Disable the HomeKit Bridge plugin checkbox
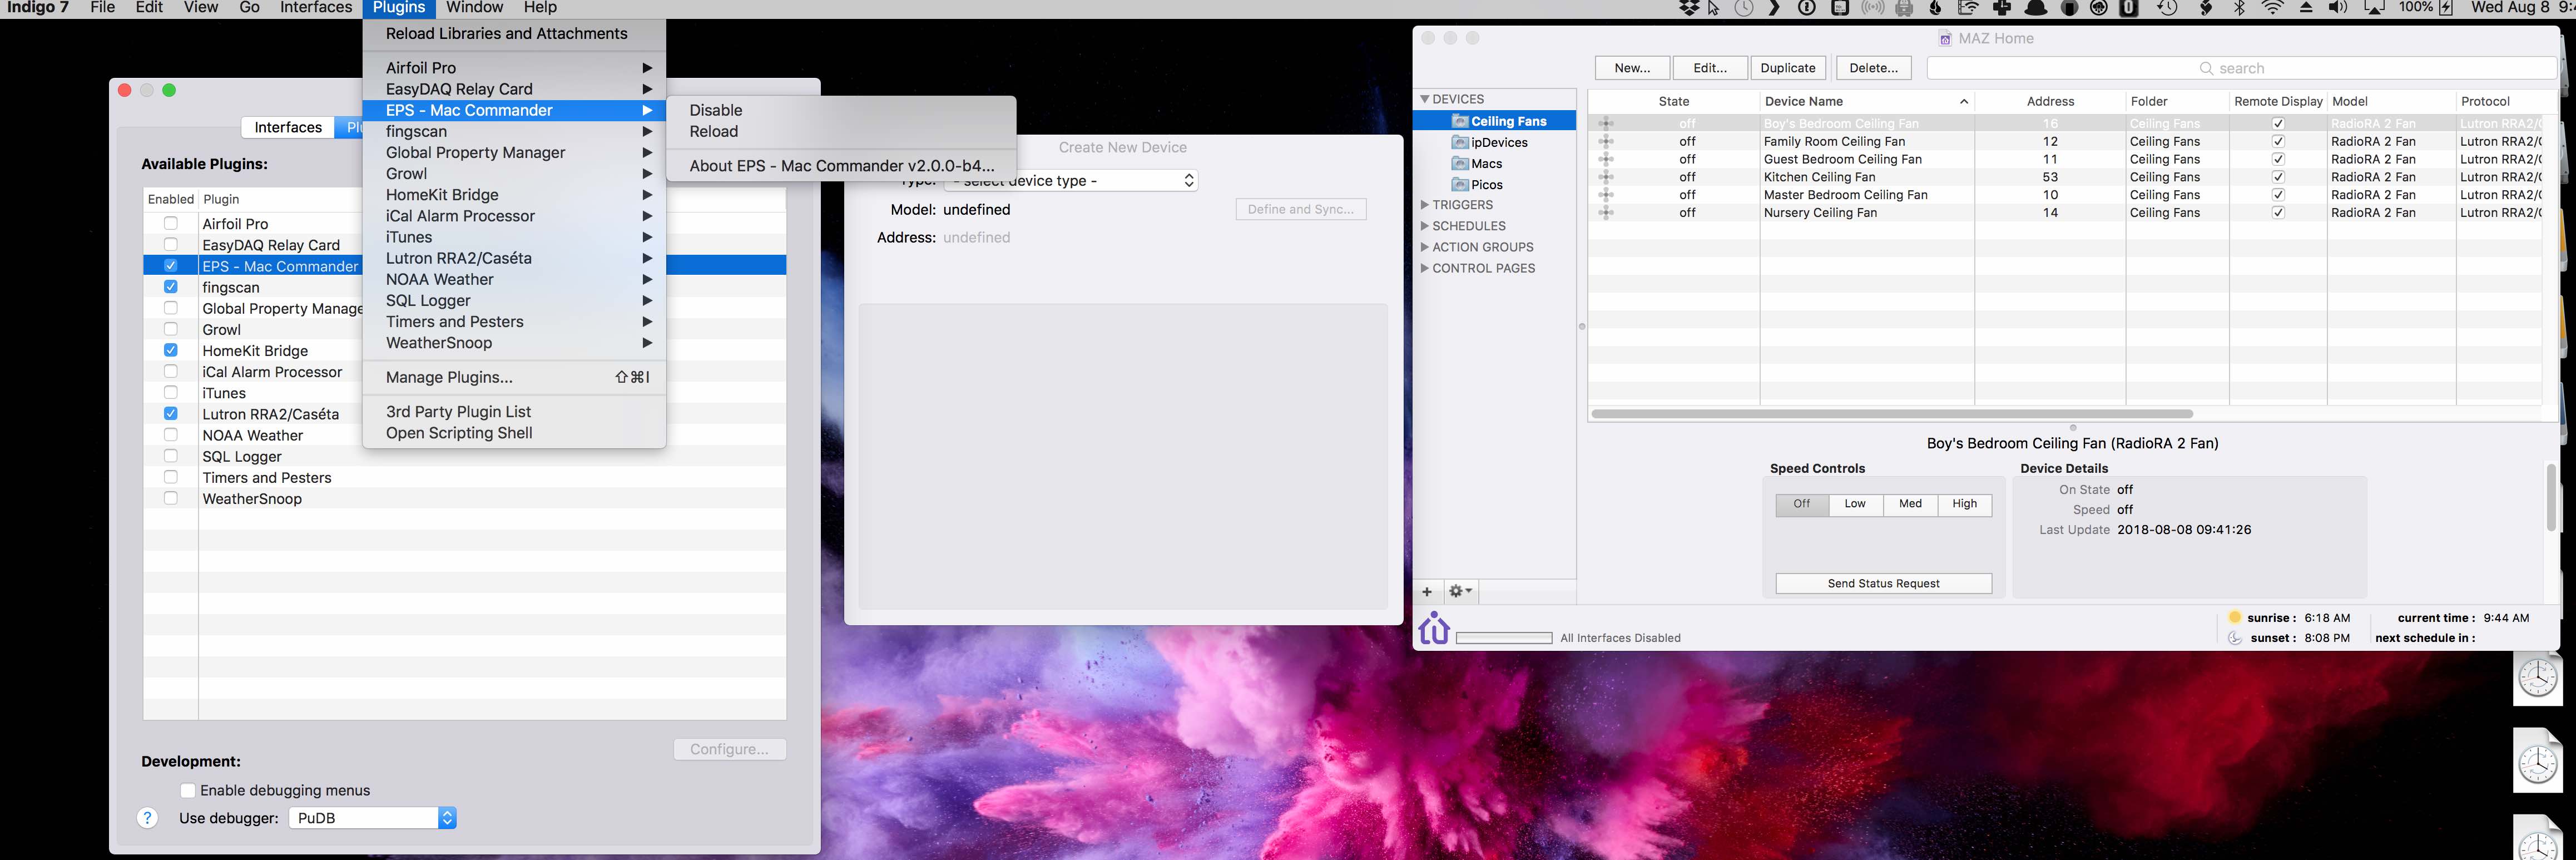Screen dimensions: 2576x860 [x=171, y=350]
